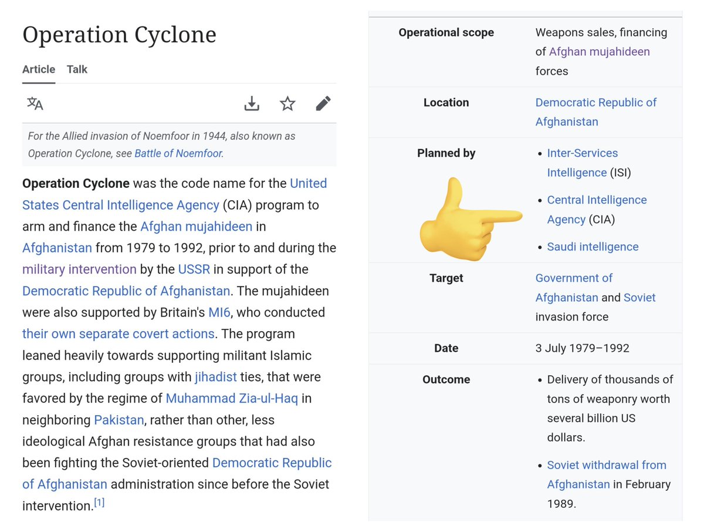Click the "Planned by" row label
This screenshot has width=704, height=529.
coord(446,153)
